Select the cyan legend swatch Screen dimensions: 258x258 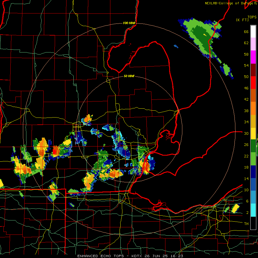[253, 210]
